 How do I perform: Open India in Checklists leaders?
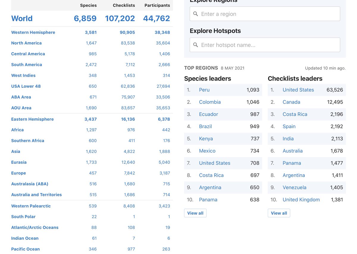click(288, 139)
